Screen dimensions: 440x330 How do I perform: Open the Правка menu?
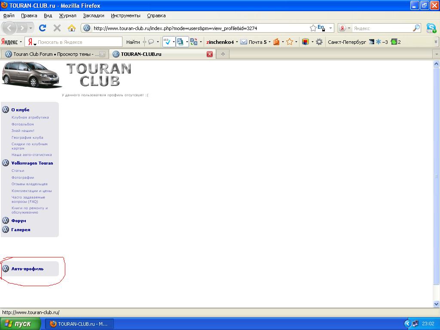[29, 15]
